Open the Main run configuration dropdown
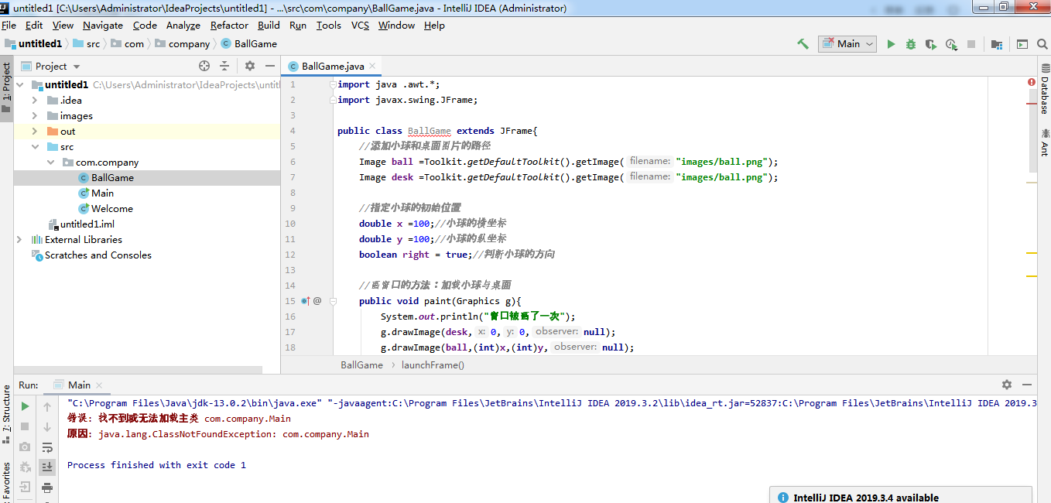The image size is (1051, 503). coord(847,44)
